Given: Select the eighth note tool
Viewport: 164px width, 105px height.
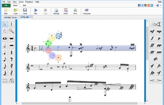Looking at the screenshot, I should pyautogui.click(x=5, y=59).
